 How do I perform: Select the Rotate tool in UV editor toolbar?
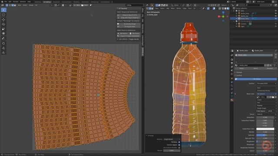click(x=3, y=24)
